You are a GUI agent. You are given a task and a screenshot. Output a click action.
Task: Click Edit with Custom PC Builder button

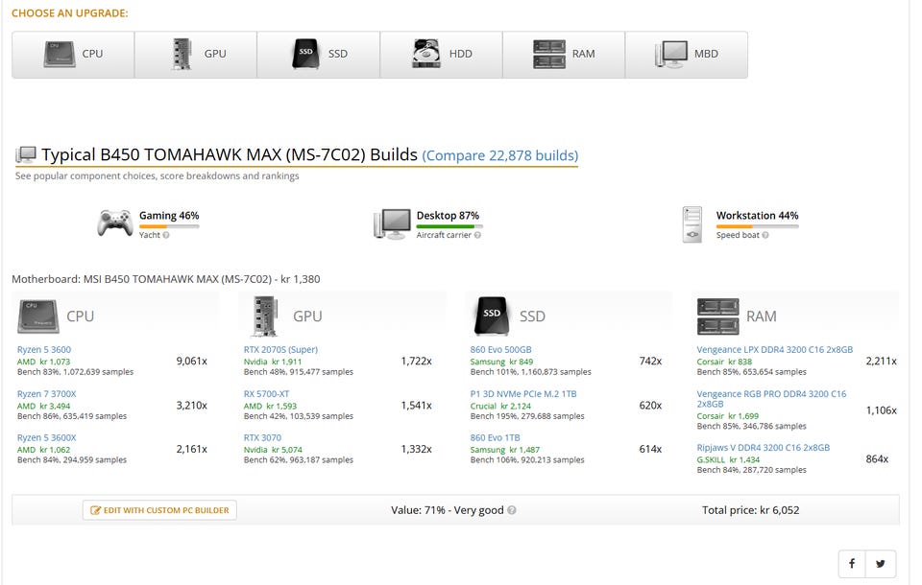coord(160,510)
